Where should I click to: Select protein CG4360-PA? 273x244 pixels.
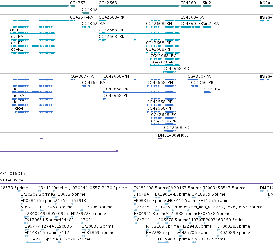(199, 76)
